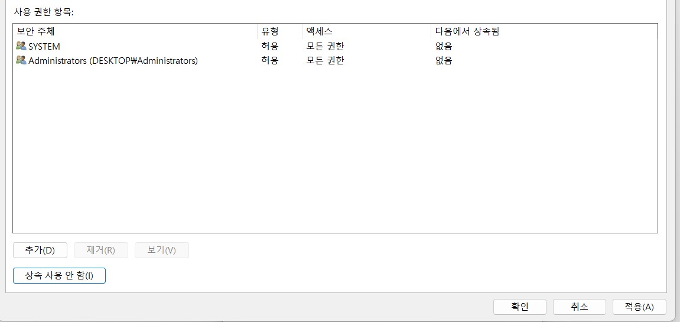Click the grayed-out 제거(R) button

coord(101,251)
